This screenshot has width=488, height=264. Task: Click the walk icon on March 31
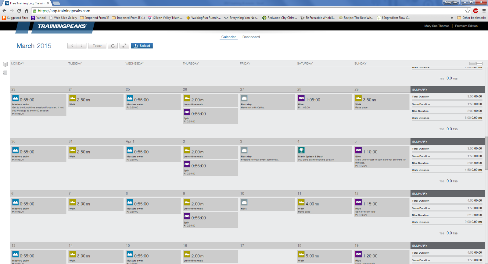(x=73, y=150)
